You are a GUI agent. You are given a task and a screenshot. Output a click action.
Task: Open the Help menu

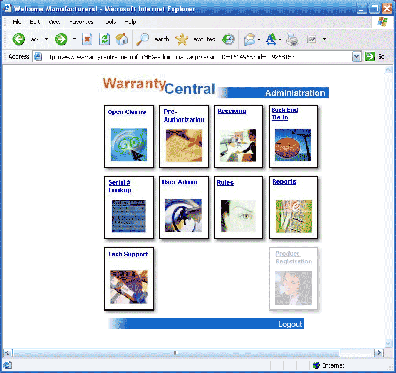[130, 22]
